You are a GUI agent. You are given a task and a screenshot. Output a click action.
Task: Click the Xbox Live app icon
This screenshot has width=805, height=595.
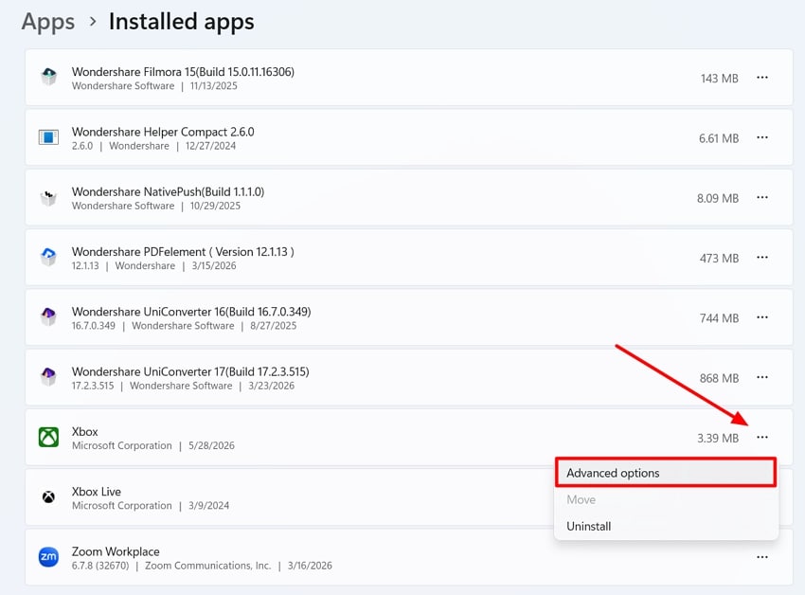pyautogui.click(x=48, y=496)
